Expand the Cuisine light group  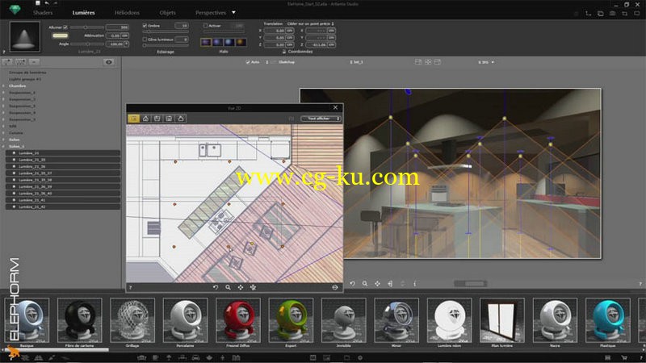4,133
